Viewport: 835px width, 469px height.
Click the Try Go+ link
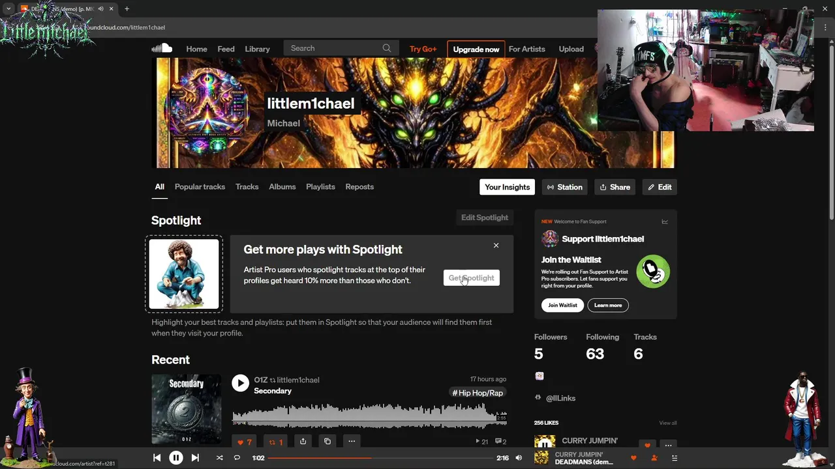coord(423,49)
